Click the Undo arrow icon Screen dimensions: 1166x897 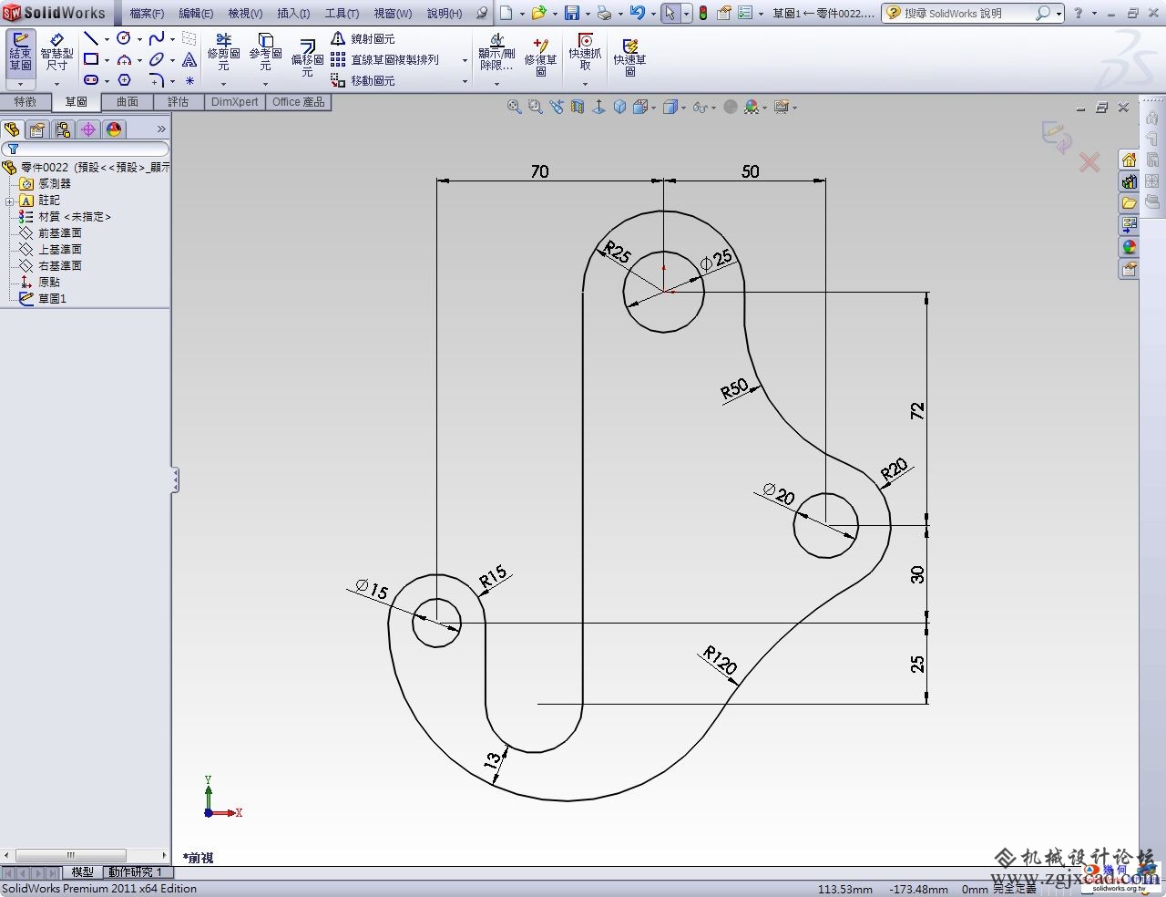[638, 13]
